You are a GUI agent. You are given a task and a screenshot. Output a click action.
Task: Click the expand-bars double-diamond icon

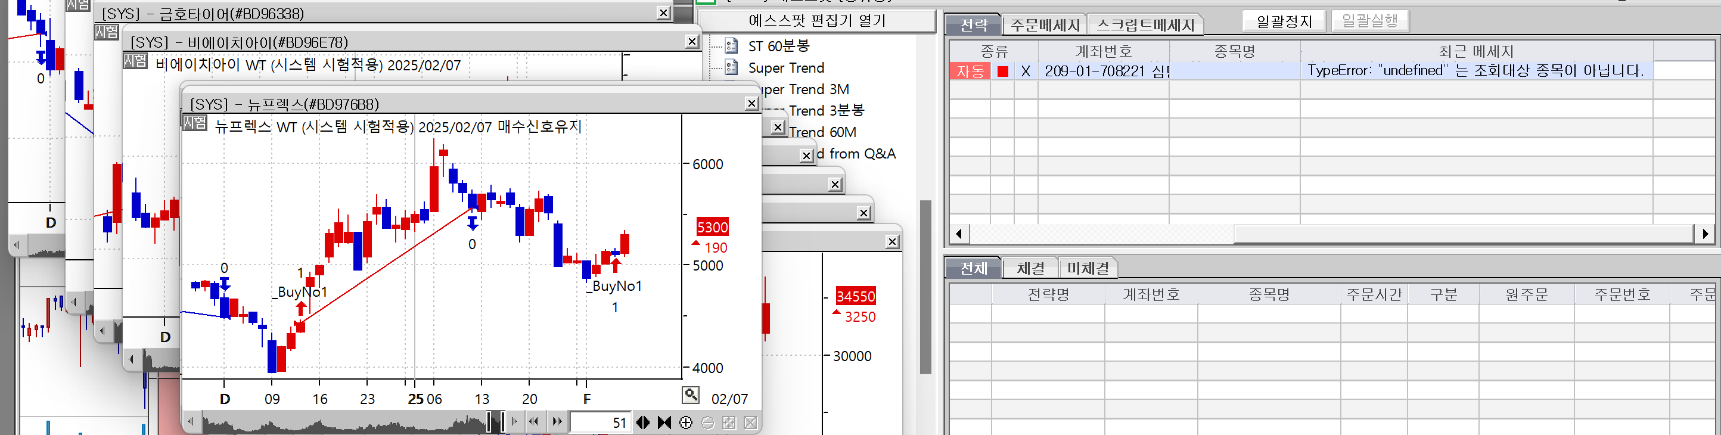(x=643, y=422)
